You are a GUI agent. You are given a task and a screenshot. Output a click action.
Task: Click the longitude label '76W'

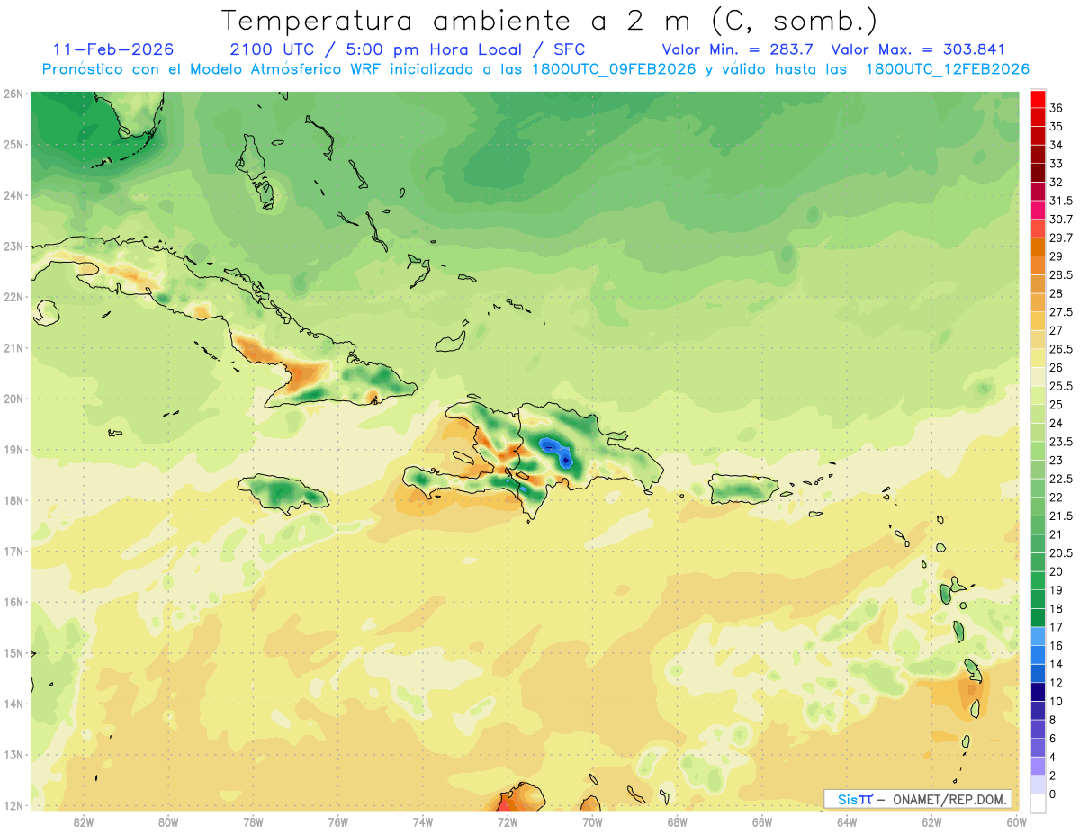(x=338, y=821)
